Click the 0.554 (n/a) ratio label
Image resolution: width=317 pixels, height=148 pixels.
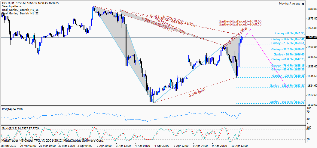197,93
